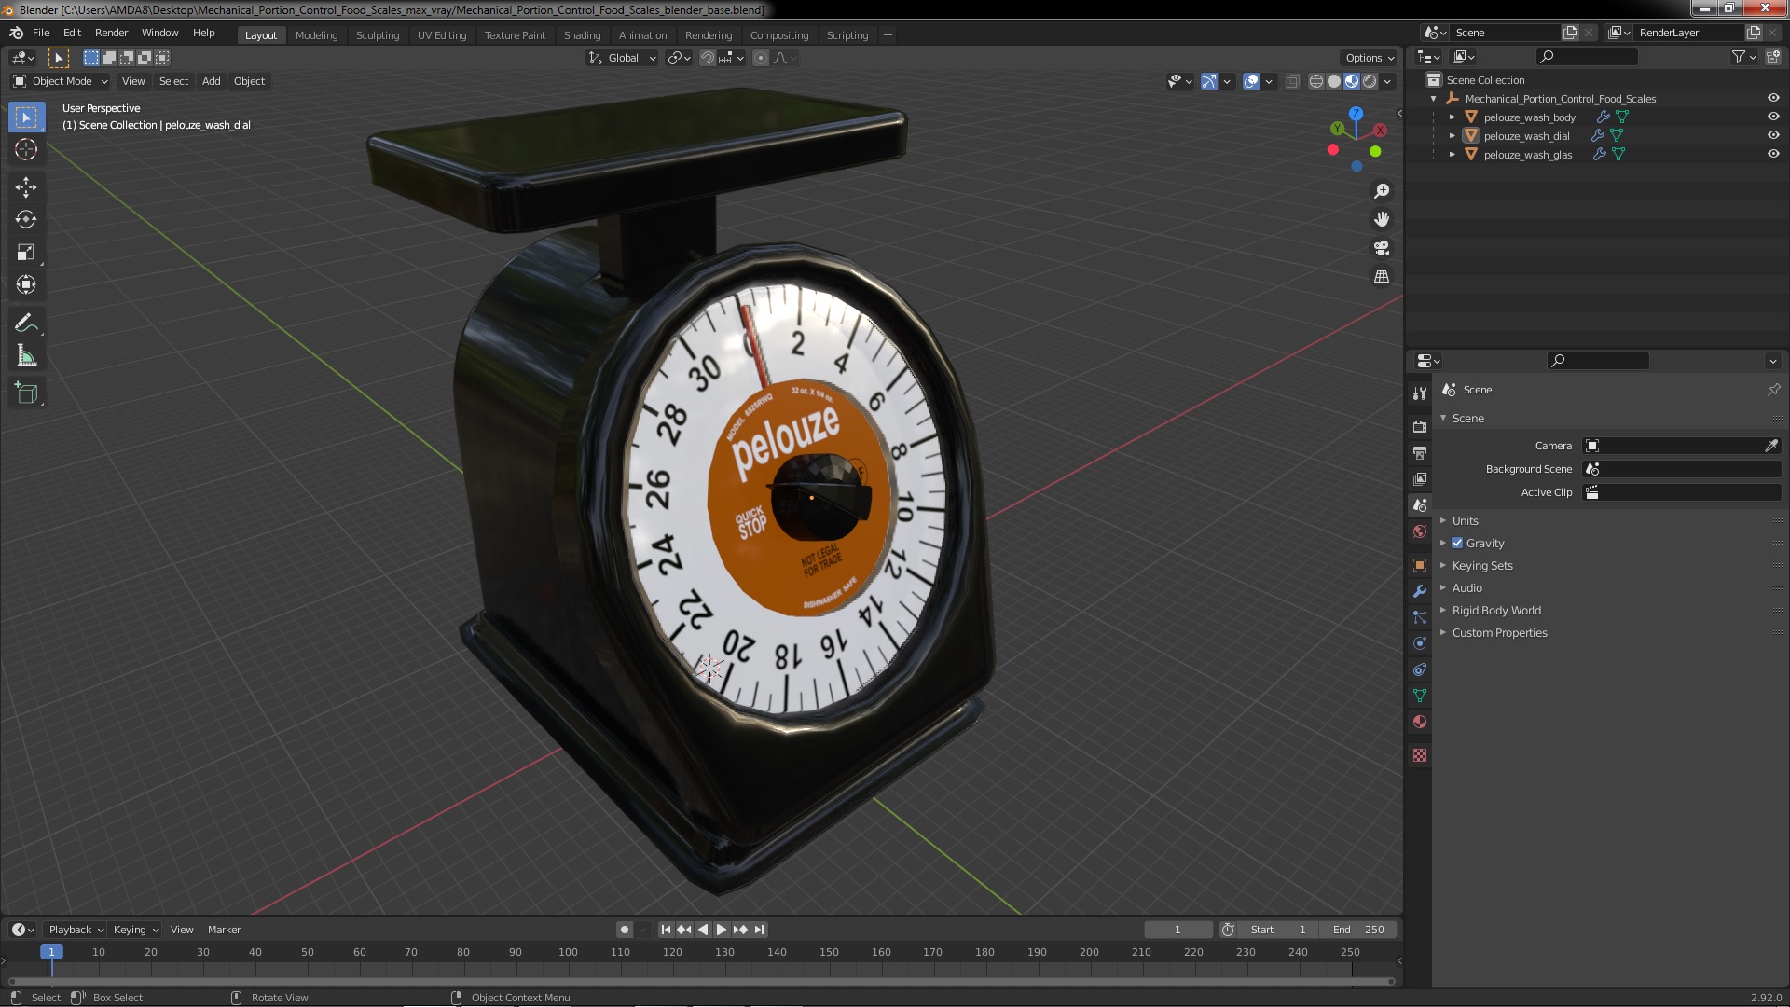1790x1007 pixels.
Task: Activate the Transform tool
Action: click(26, 285)
